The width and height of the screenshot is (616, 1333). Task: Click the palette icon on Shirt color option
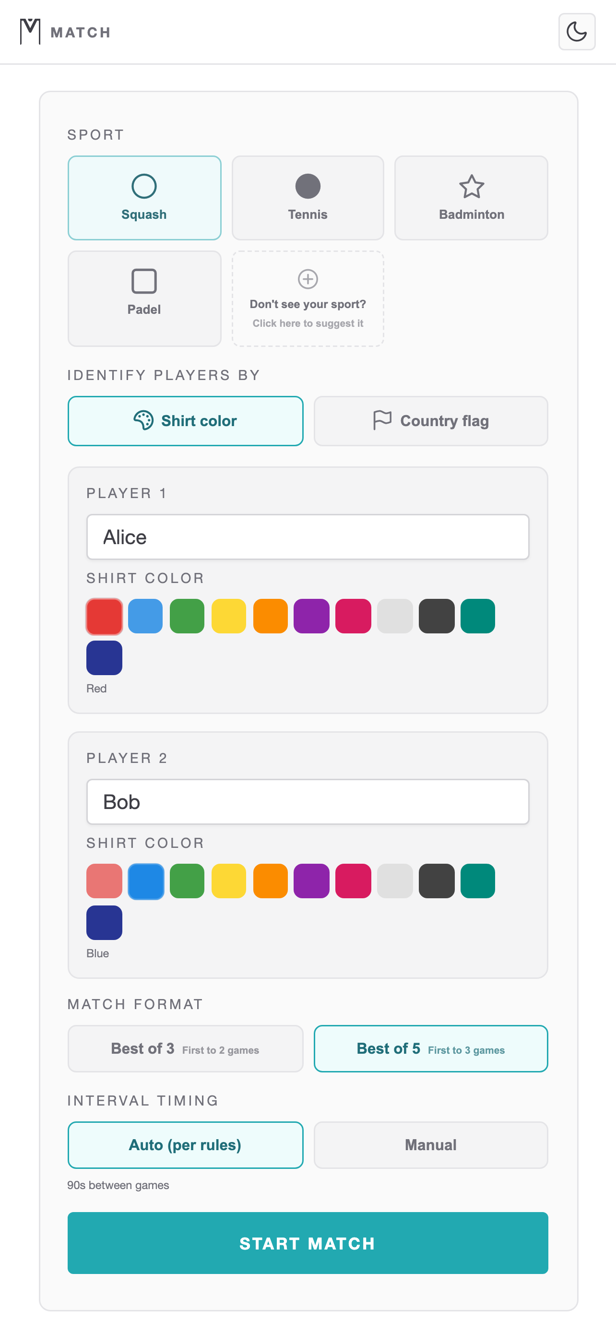(x=144, y=420)
